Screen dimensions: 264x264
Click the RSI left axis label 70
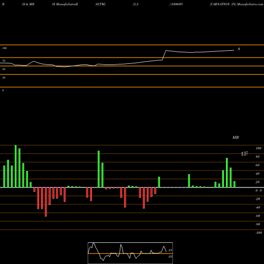pyautogui.click(x=4, y=61)
